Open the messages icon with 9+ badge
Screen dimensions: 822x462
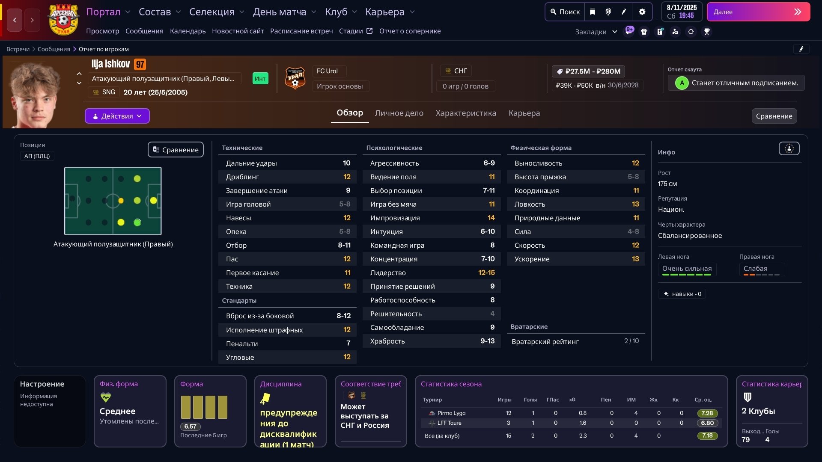click(628, 32)
